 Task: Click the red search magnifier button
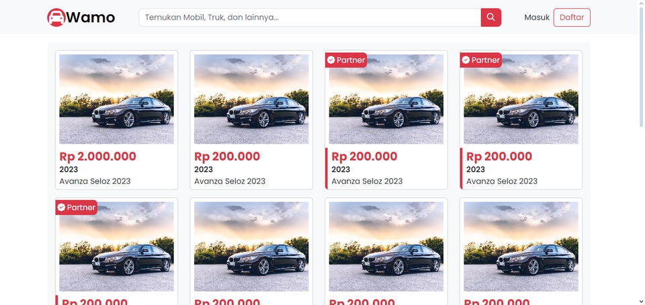[490, 17]
